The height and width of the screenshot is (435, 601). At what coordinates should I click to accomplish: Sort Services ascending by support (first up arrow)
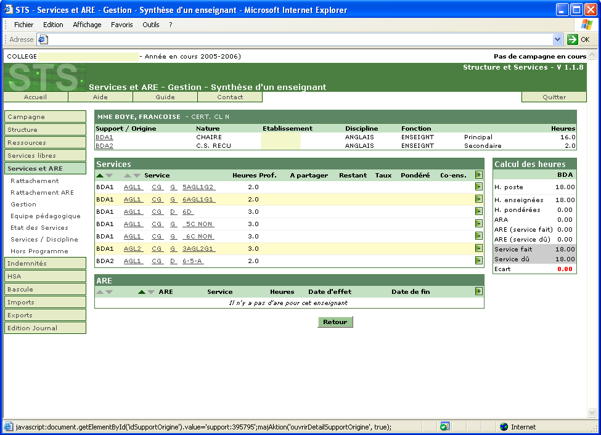tap(100, 176)
